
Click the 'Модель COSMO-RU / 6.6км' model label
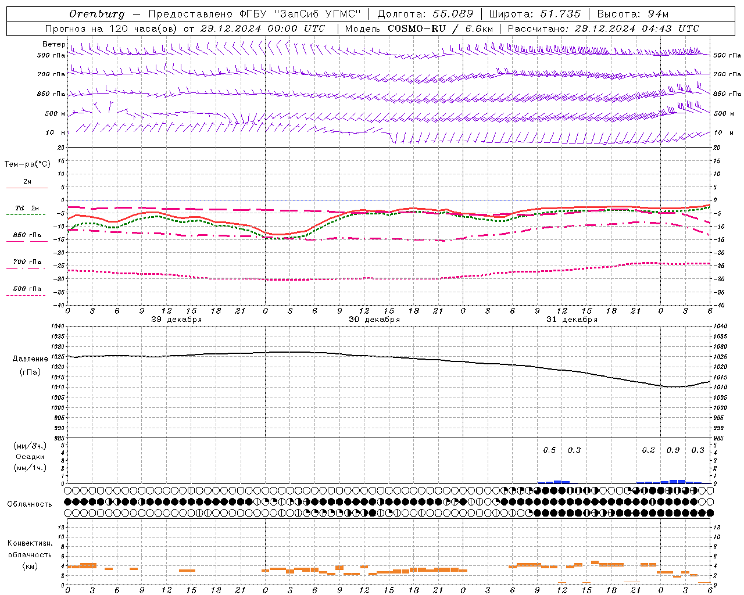(x=419, y=28)
